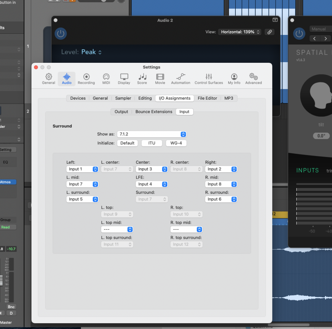
Task: Toggle the SPATIAL plugin power button
Action: (x=299, y=34)
